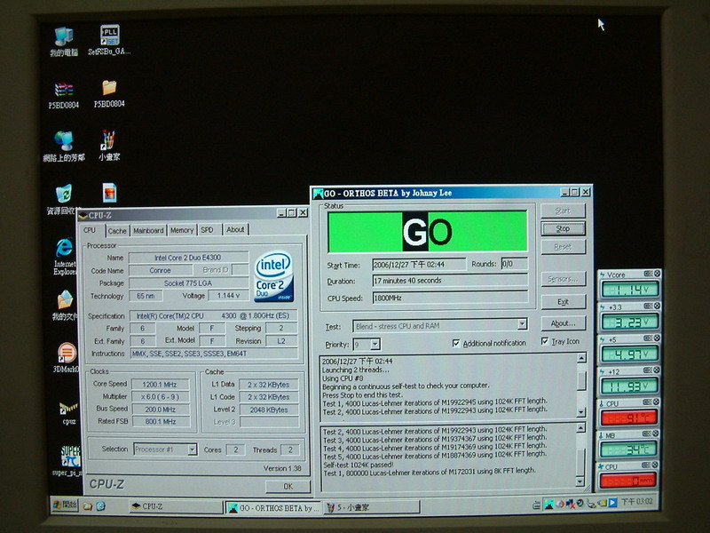This screenshot has height=533, width=710.
Task: Open the About... dialog in Orthos
Action: (563, 323)
